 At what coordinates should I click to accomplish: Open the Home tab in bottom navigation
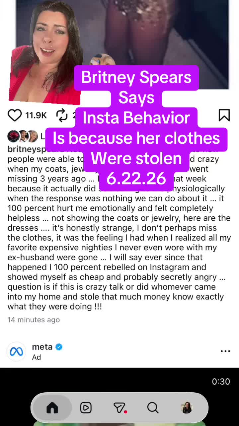pos(52,408)
